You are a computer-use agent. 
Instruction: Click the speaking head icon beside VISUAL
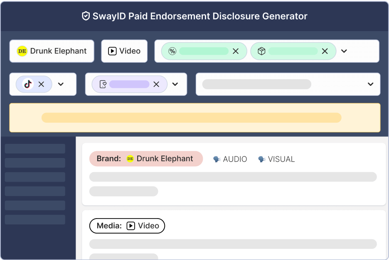[262, 159]
